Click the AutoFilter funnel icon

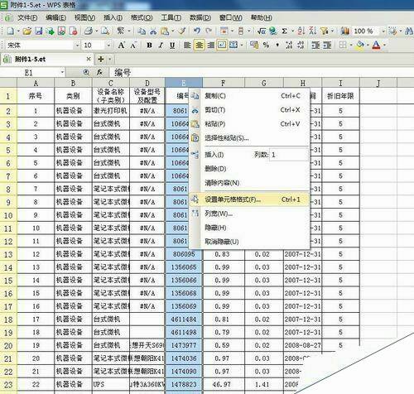325,31
